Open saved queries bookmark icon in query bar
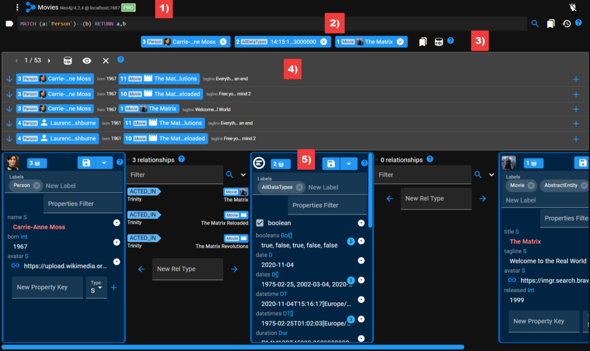This screenshot has height=351, width=590. pyautogui.click(x=550, y=23)
